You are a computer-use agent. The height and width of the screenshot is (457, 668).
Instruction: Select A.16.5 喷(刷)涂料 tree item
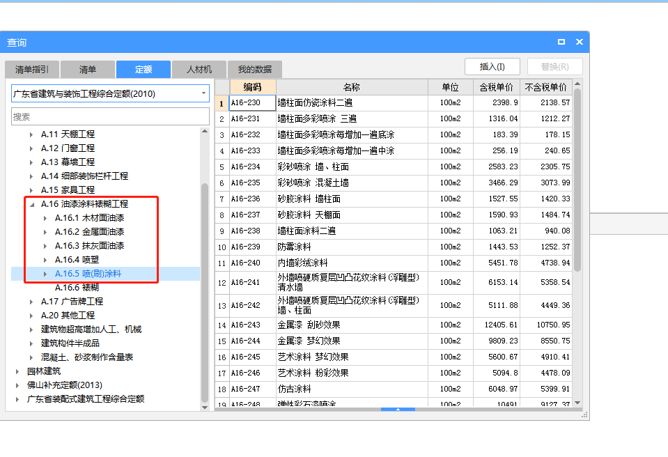click(88, 274)
